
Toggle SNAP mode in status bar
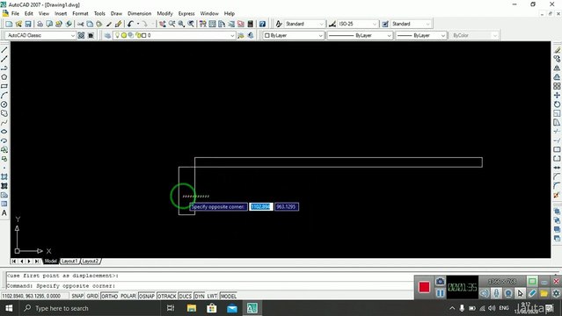[x=77, y=296]
